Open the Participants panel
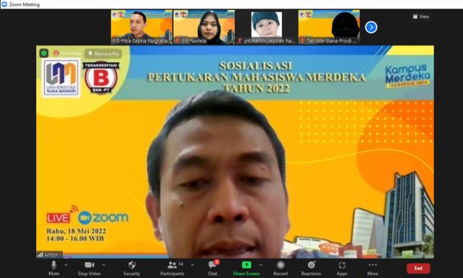The width and height of the screenshot is (463, 278). [172, 268]
